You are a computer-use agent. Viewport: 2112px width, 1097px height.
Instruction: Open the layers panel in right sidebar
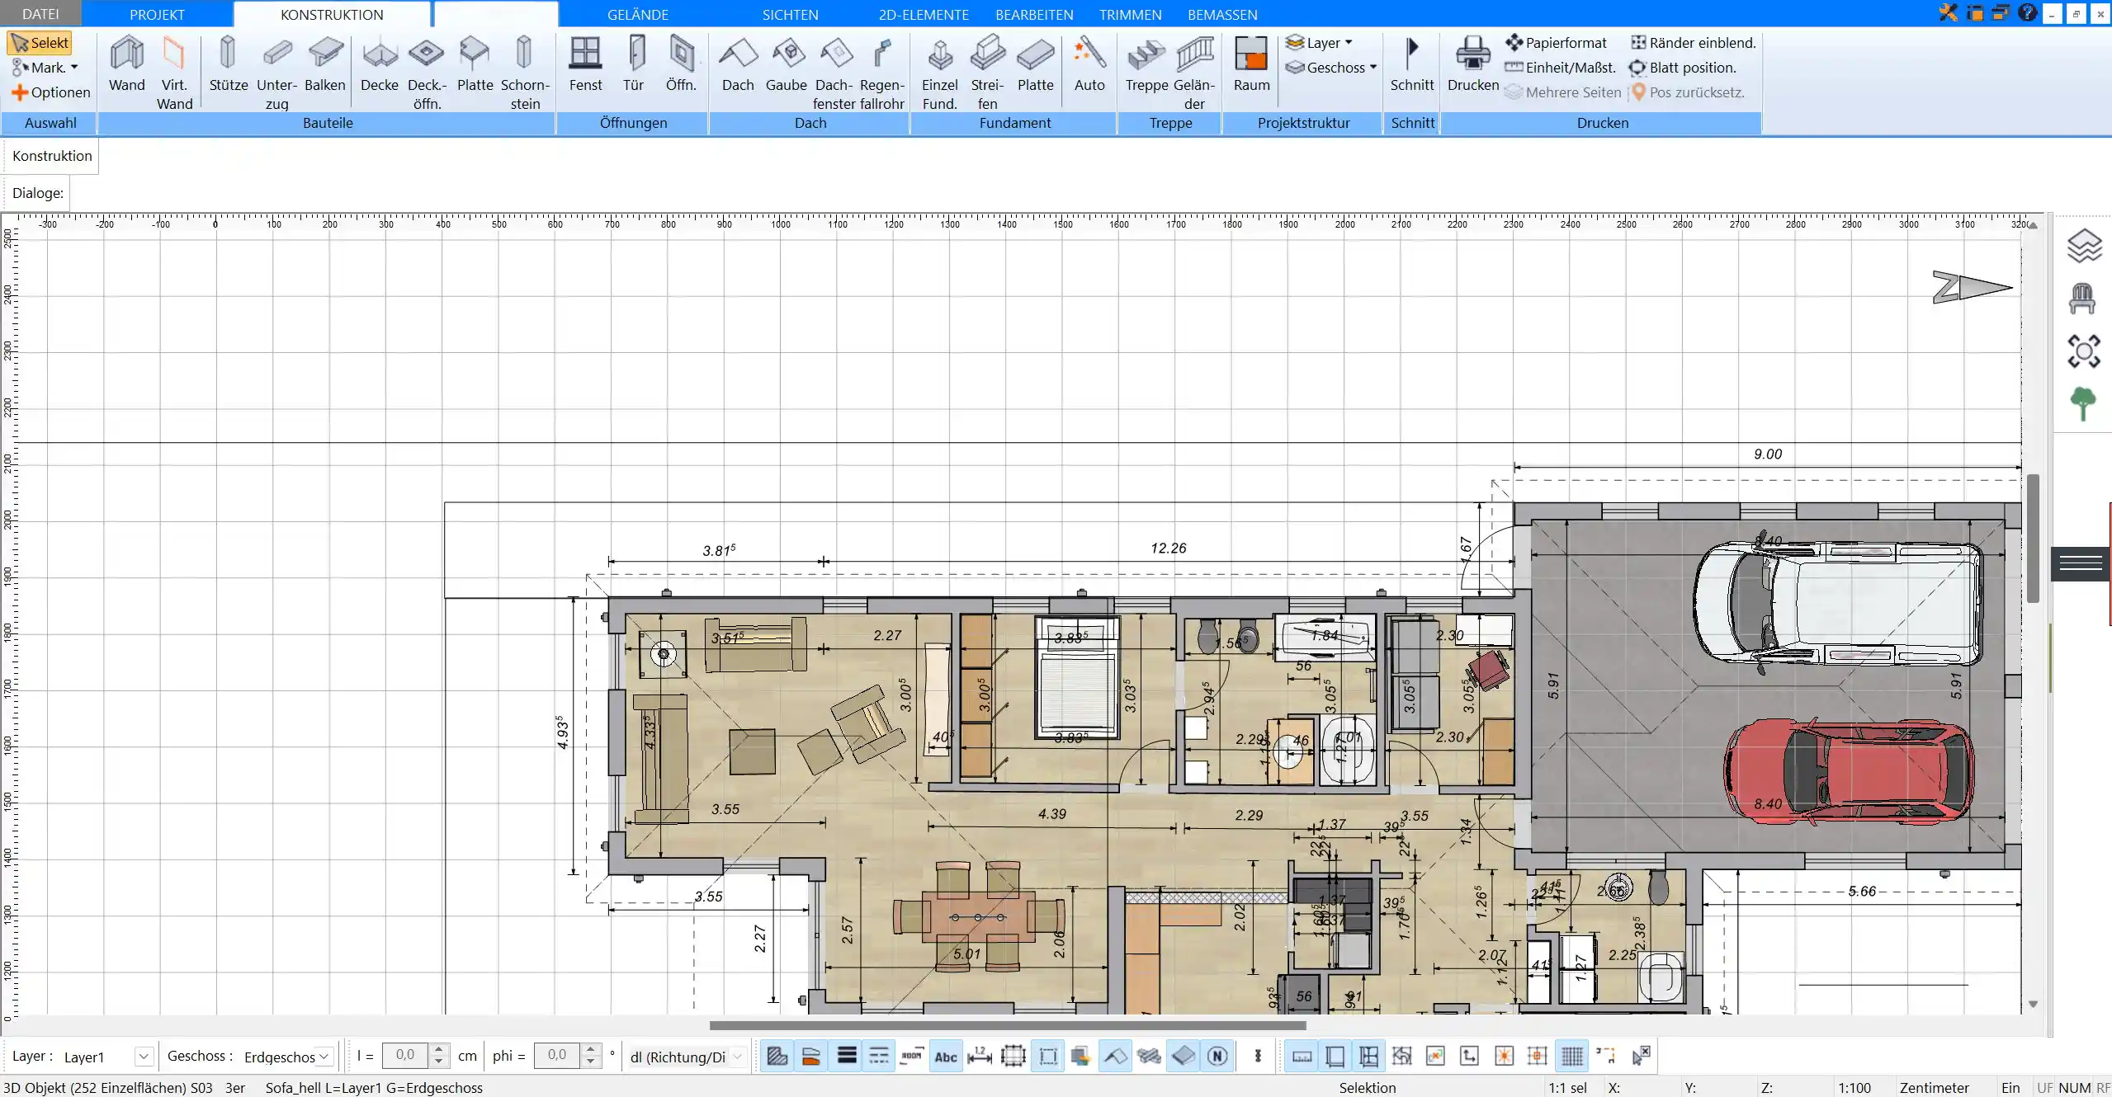(x=2083, y=246)
